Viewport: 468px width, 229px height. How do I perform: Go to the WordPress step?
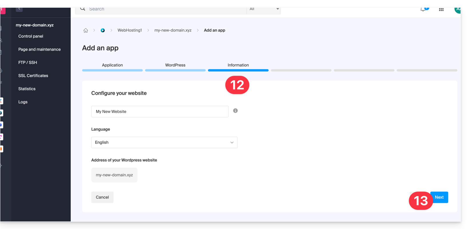[x=175, y=65]
